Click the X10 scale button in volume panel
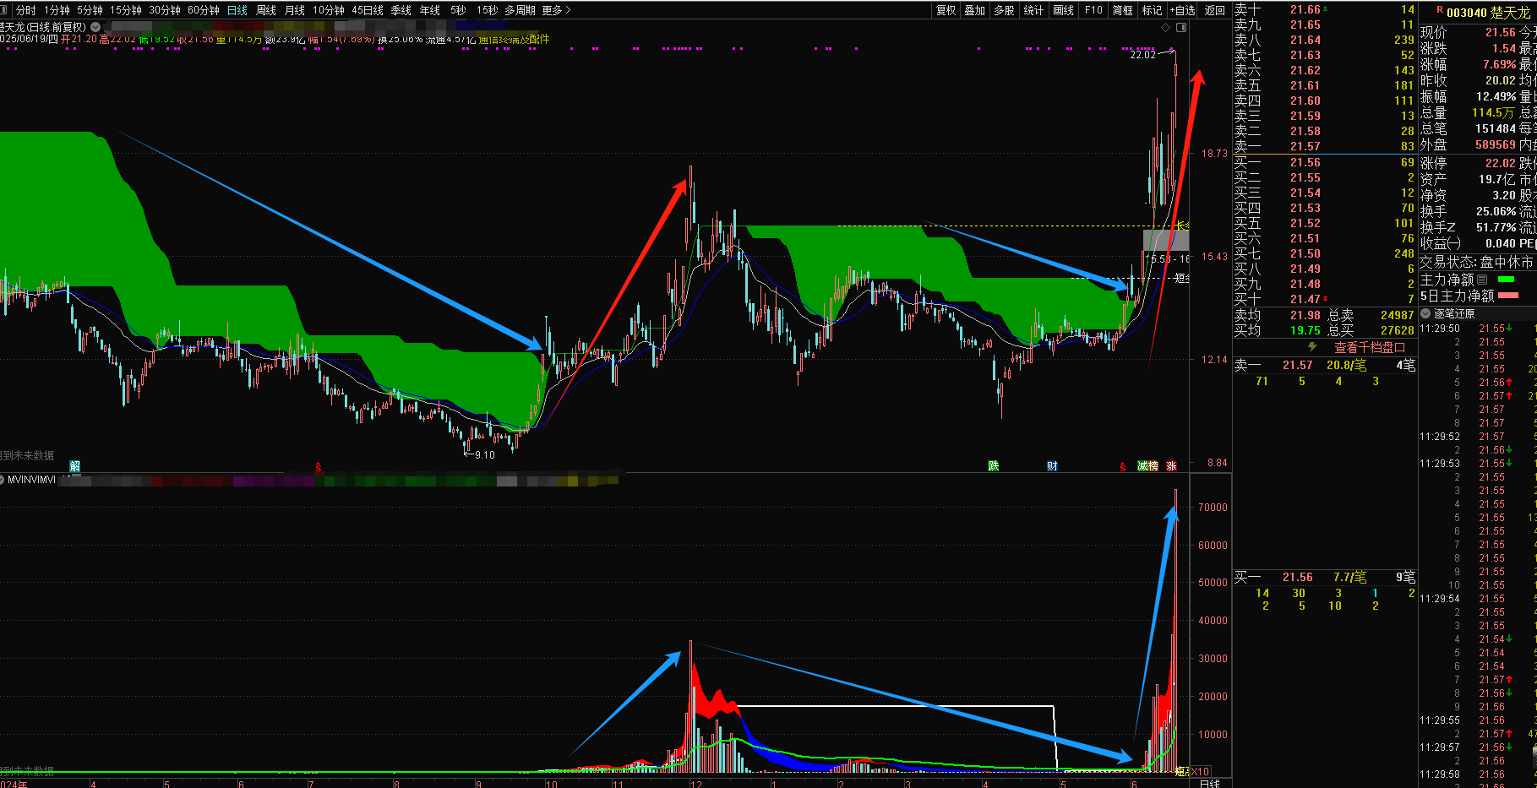Screen dimensions: 1537x788 point(1200,771)
